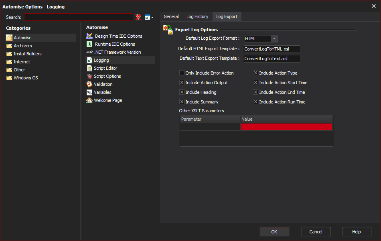The image size is (381, 241).
Task: Click the Archivers folder icon
Action: tap(9, 46)
